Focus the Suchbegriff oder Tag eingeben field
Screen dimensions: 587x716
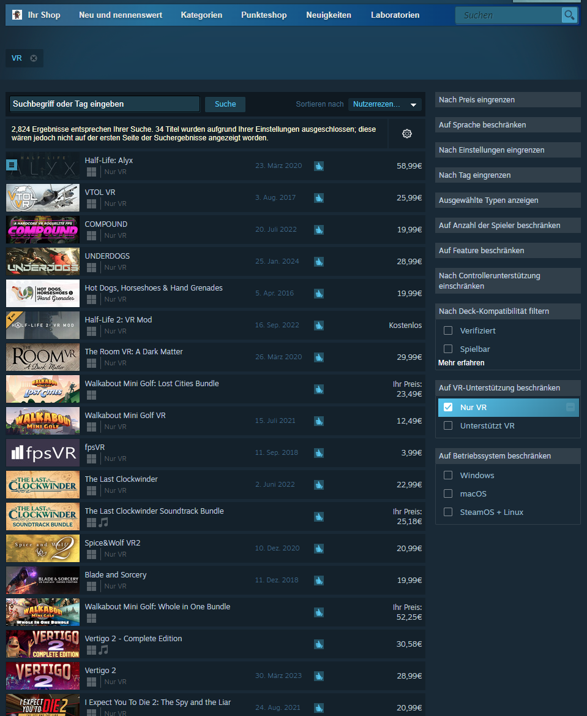tap(105, 104)
